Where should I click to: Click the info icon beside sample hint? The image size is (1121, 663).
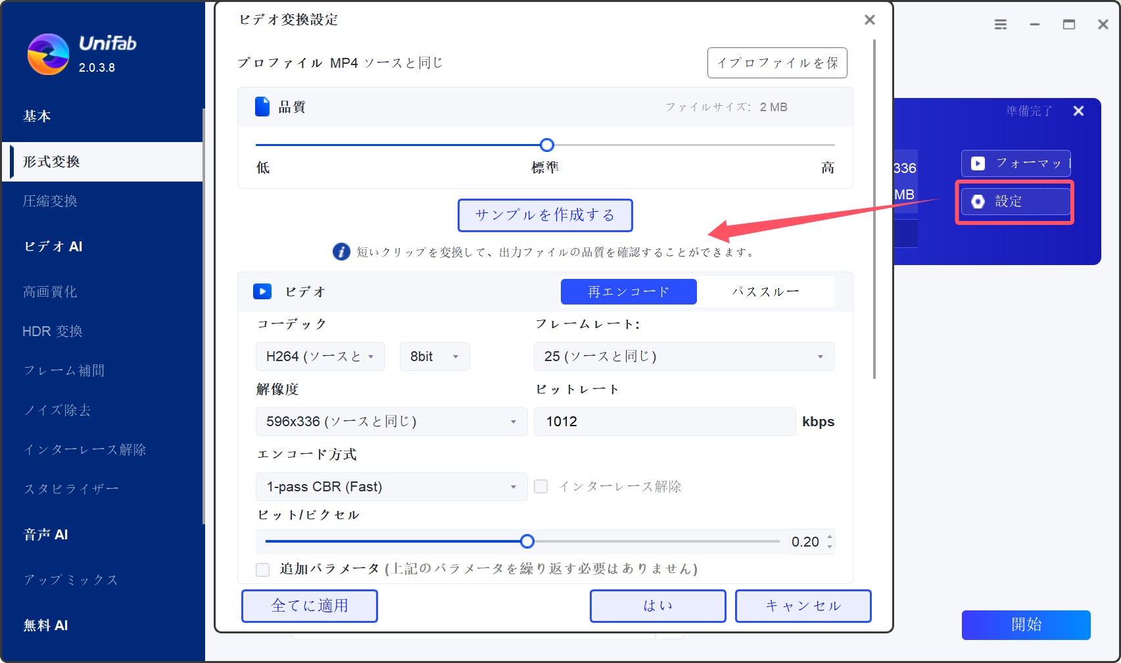pyautogui.click(x=341, y=252)
